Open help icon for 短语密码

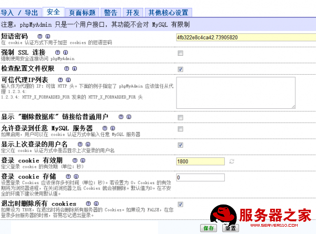click(x=40, y=36)
